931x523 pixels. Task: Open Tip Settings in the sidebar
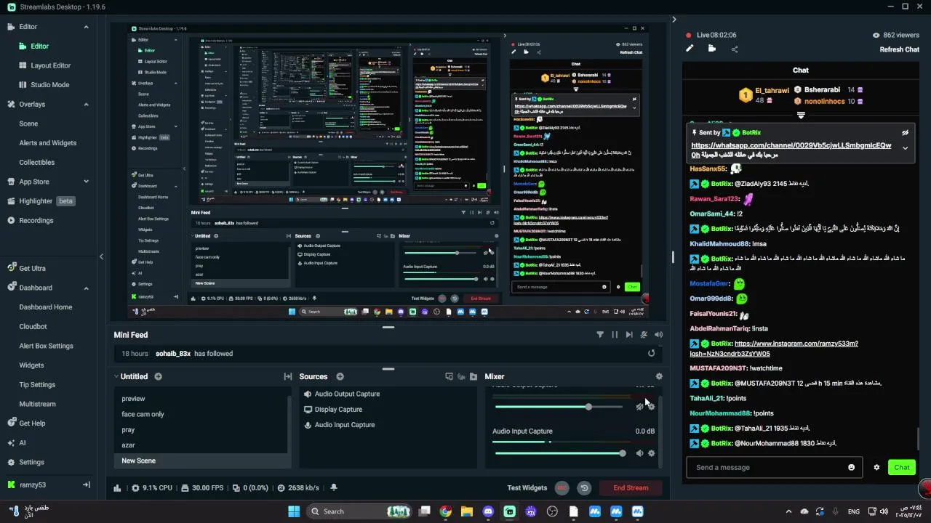(x=37, y=384)
